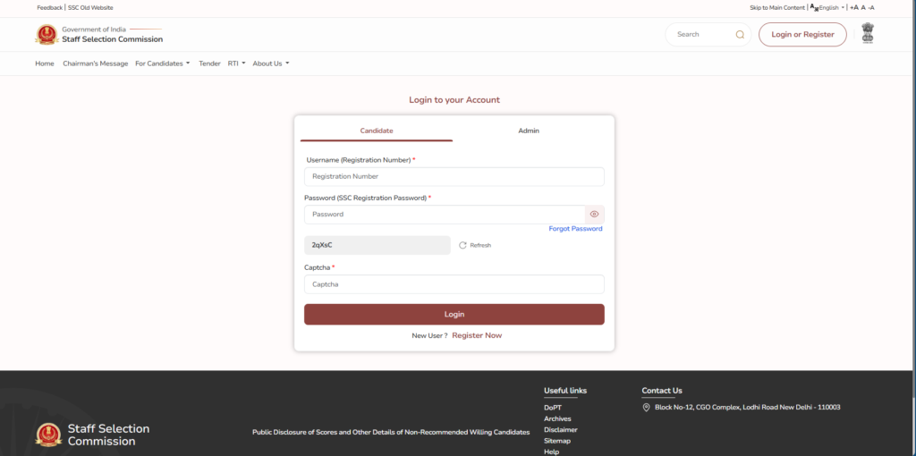Click Skip to Main Content link
The width and height of the screenshot is (916, 456).
click(777, 7)
